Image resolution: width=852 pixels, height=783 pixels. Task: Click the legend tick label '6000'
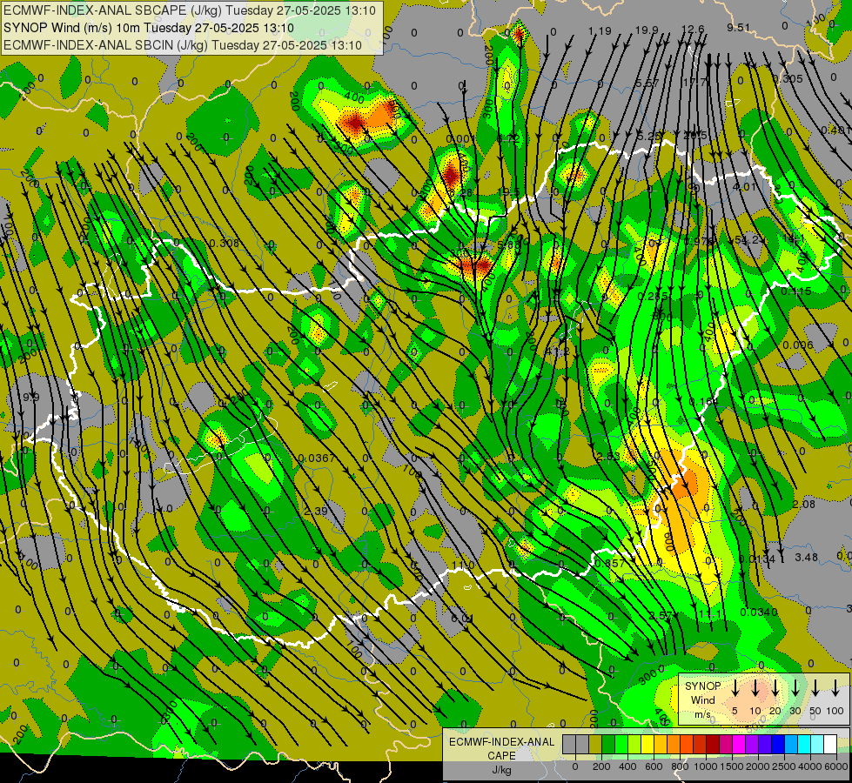point(835,766)
